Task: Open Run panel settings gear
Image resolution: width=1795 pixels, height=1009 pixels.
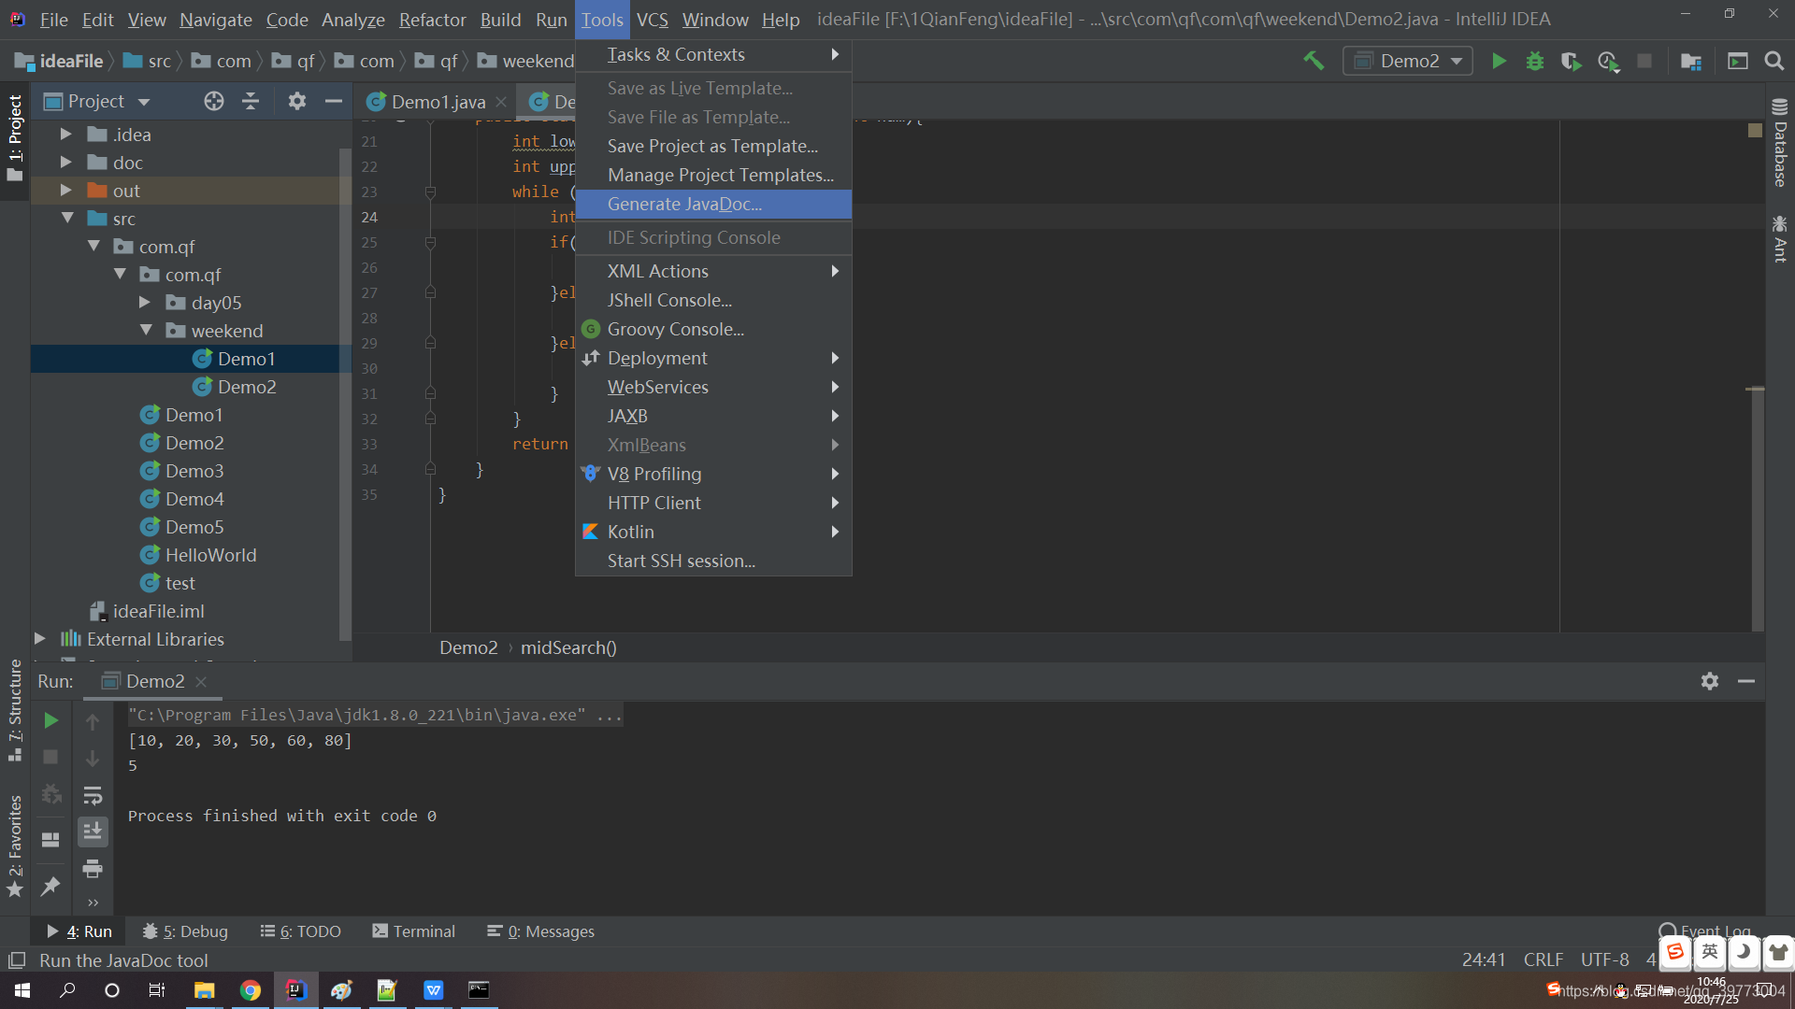Action: point(1710,681)
